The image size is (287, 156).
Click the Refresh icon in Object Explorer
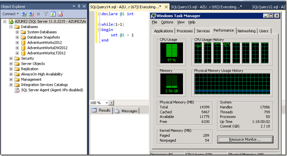pyautogui.click(x=53, y=14)
